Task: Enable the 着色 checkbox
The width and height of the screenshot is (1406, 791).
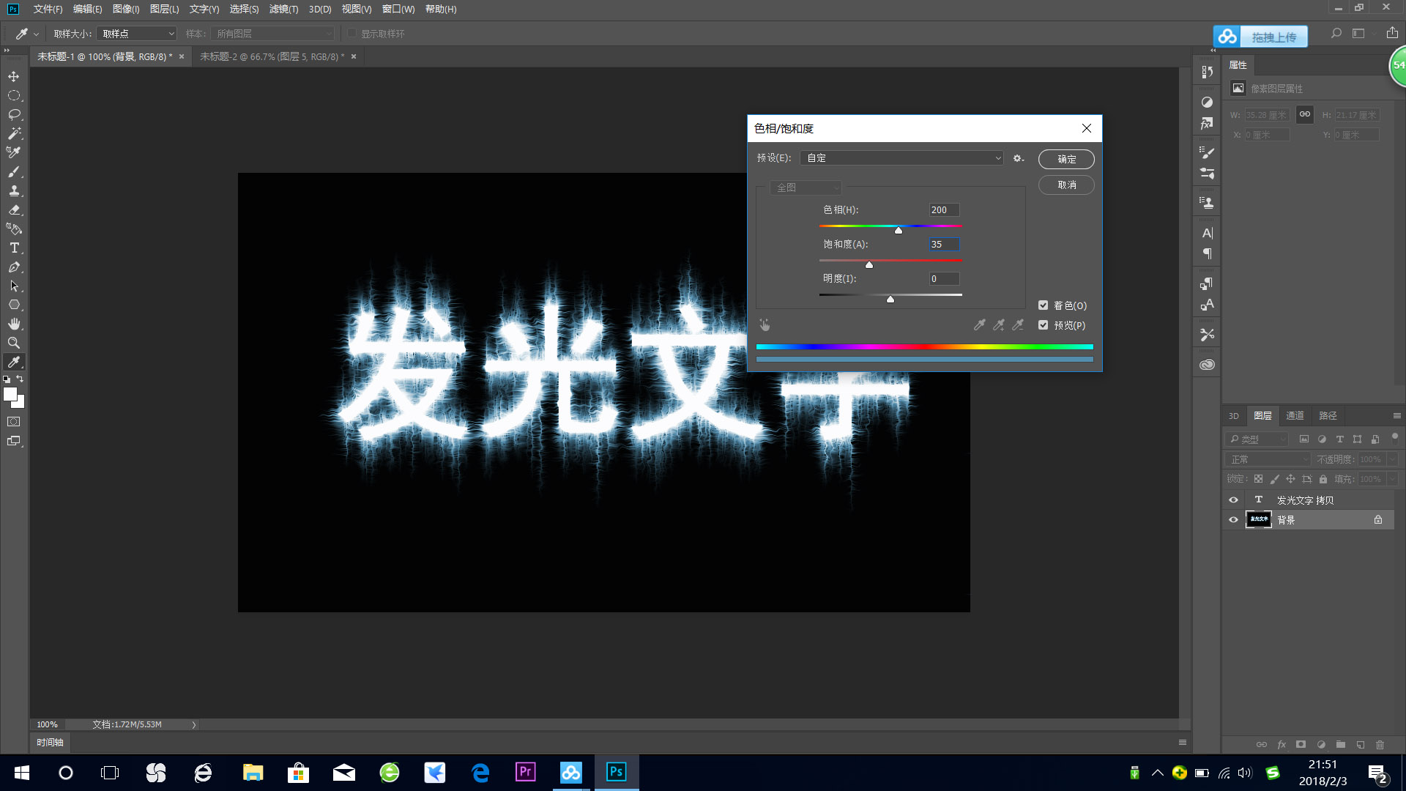Action: (1044, 305)
